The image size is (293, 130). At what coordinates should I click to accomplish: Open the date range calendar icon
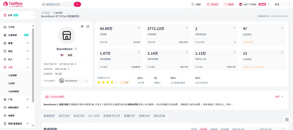tap(284, 129)
